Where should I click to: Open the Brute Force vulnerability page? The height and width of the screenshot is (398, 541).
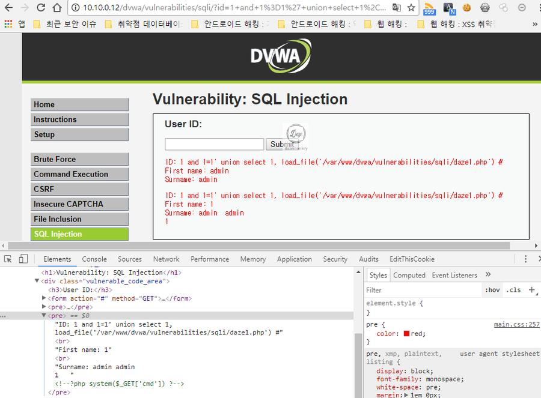[x=79, y=159]
